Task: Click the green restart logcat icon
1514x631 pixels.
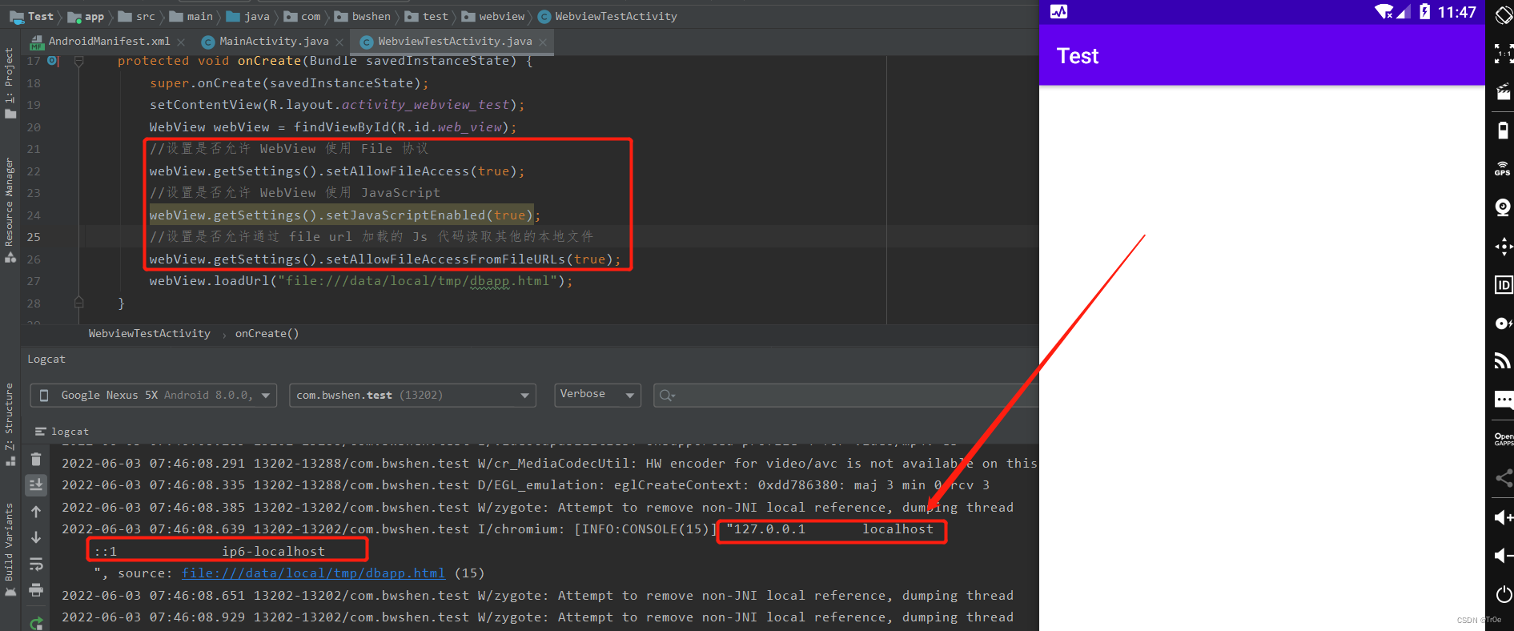Action: click(x=36, y=623)
